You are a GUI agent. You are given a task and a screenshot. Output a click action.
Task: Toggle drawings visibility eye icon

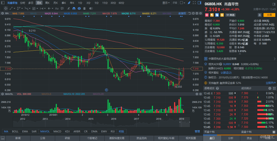(x=79, y=8)
